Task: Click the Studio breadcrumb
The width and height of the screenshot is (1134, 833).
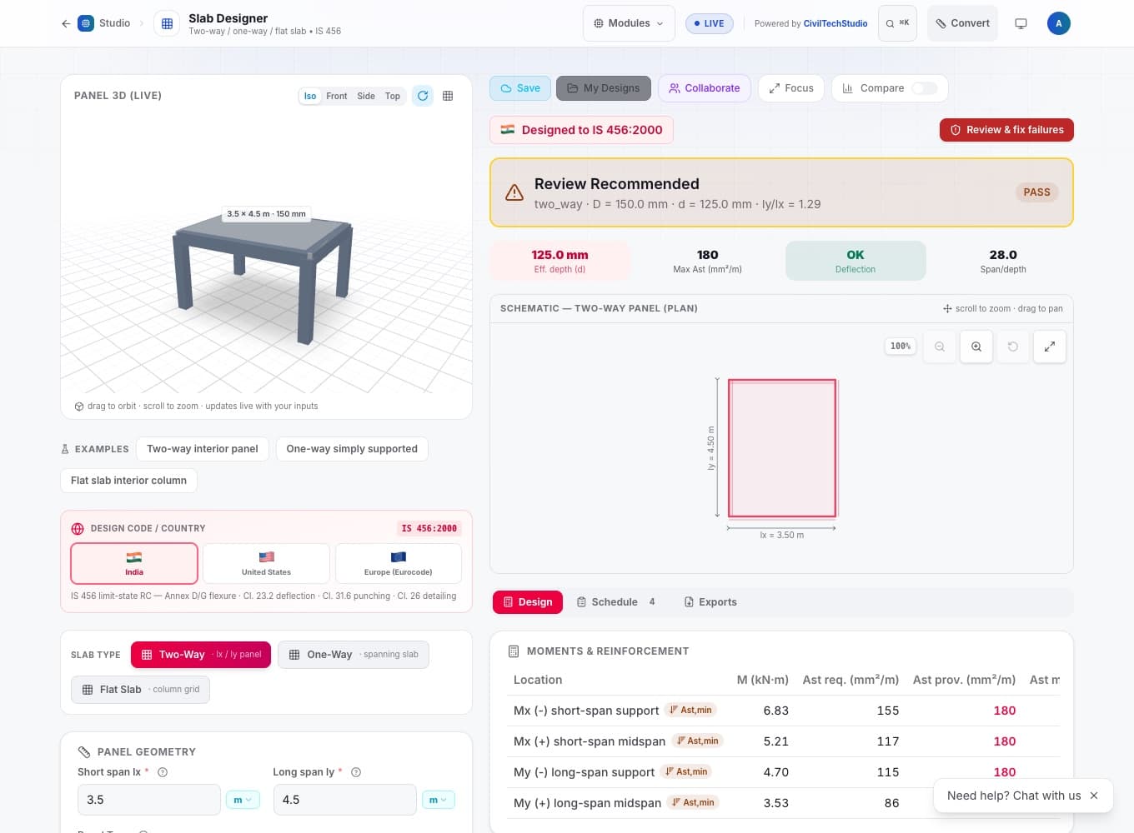Action: [x=114, y=23]
